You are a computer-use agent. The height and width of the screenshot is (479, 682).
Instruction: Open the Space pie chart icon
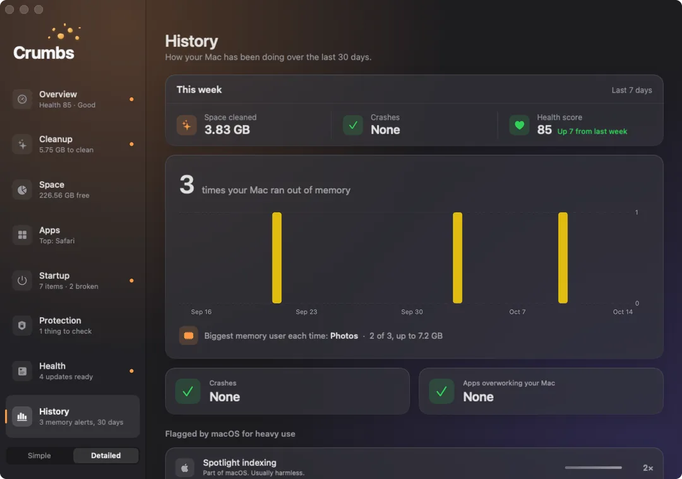point(22,190)
